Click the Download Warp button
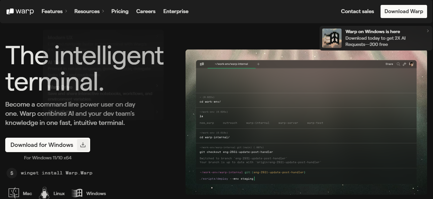Screen dimensions: 433x199 click(x=404, y=11)
